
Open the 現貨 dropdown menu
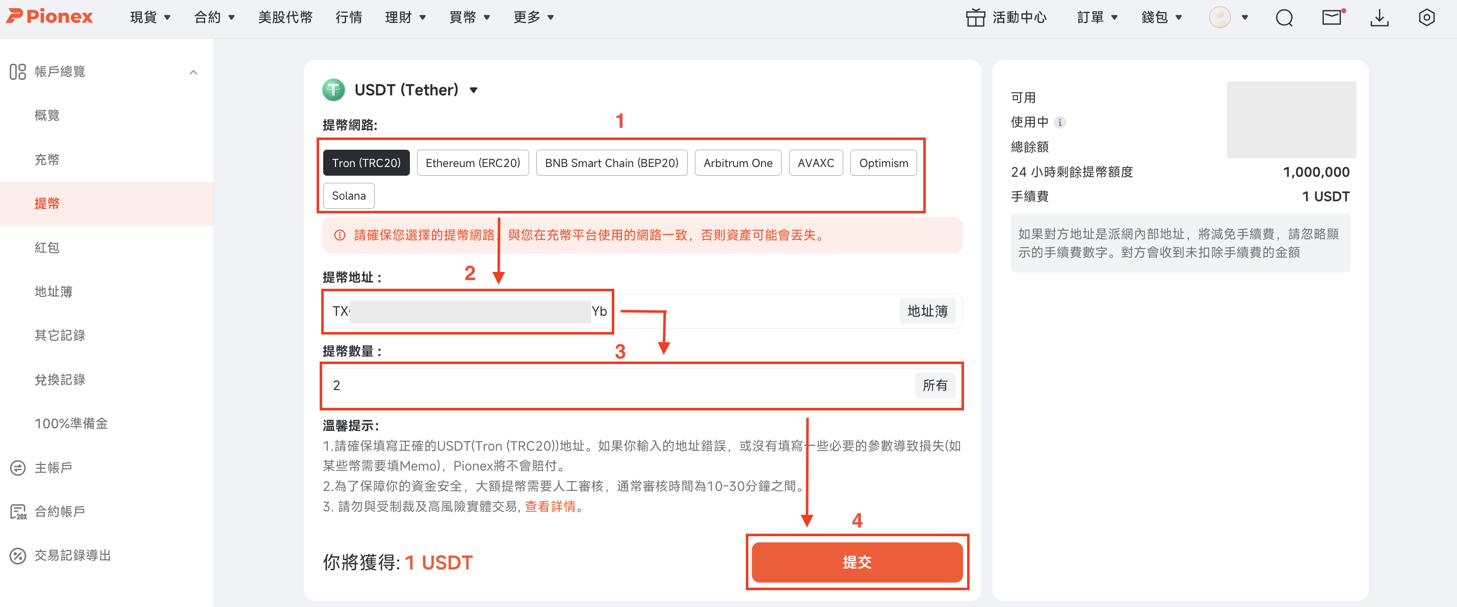(150, 17)
